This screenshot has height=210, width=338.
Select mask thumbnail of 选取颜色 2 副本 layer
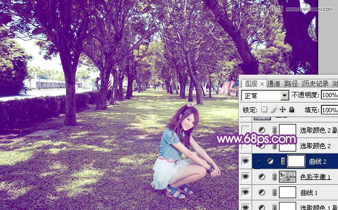288,130
